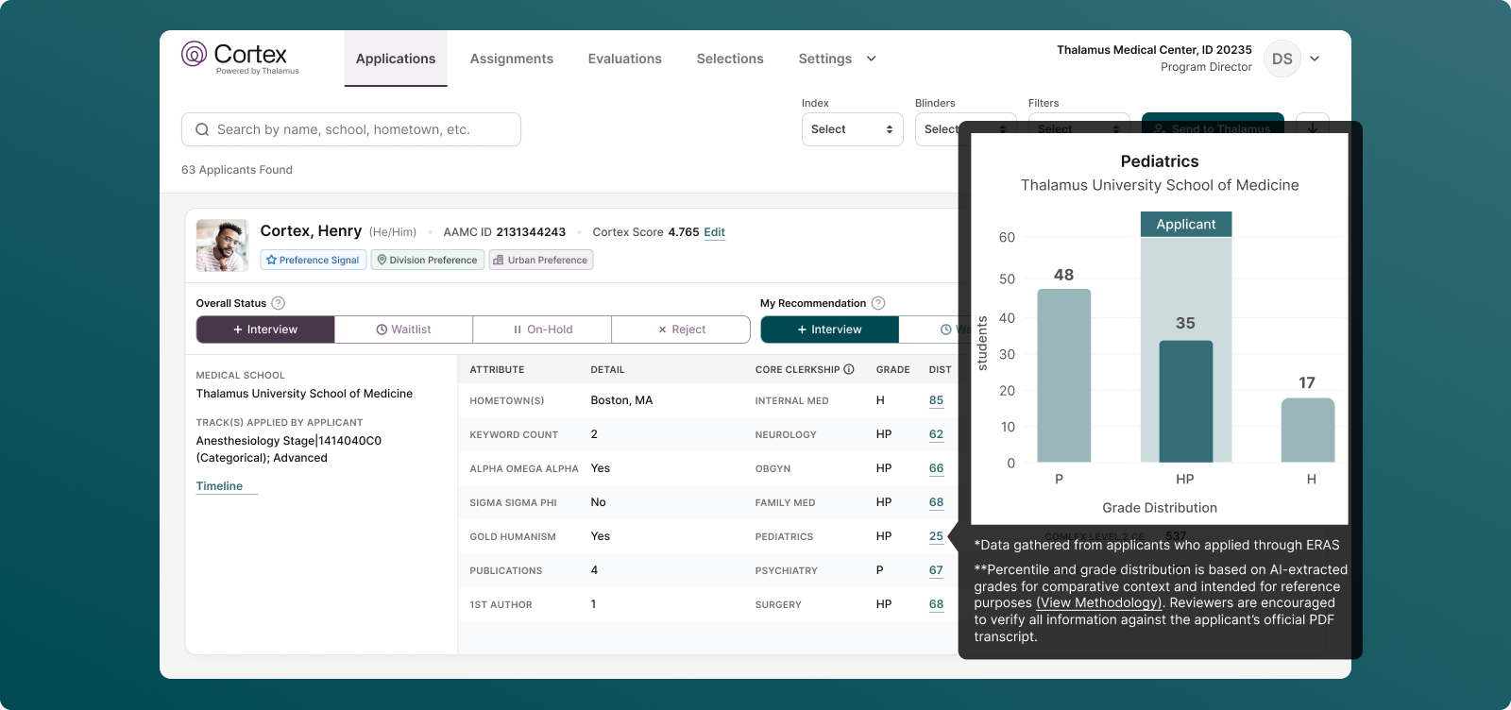Click the PUBLICATIONS attribute label
Image resolution: width=1511 pixels, height=710 pixels.
coord(506,570)
